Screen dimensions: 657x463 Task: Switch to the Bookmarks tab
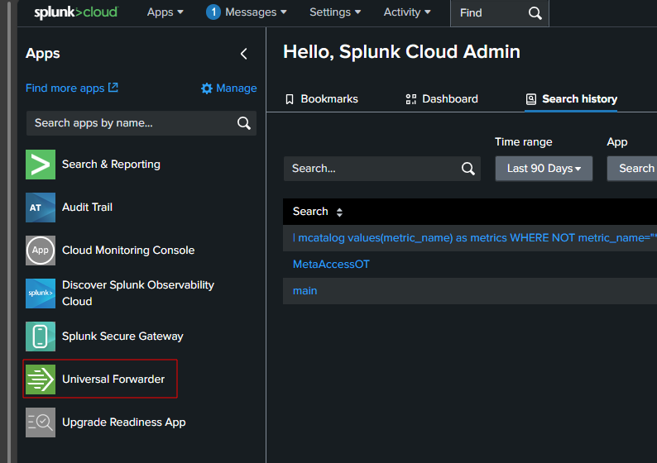[321, 99]
